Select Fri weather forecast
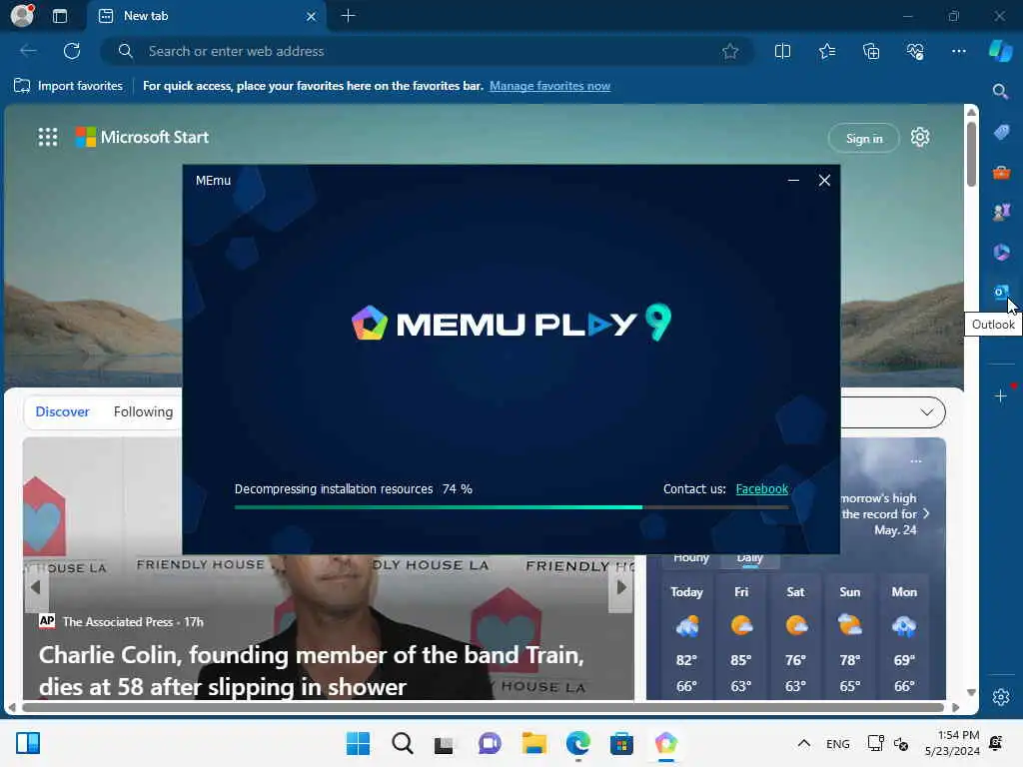Viewport: 1023px width, 767px height. (741, 638)
